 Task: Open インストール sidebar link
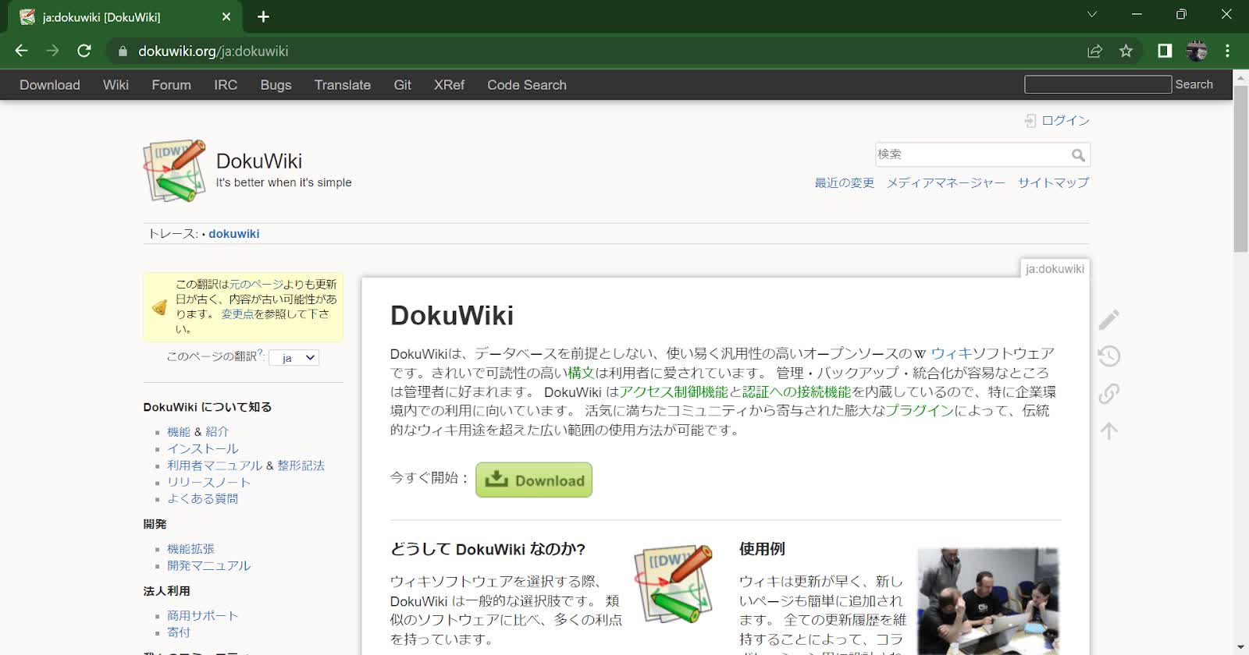tap(203, 449)
